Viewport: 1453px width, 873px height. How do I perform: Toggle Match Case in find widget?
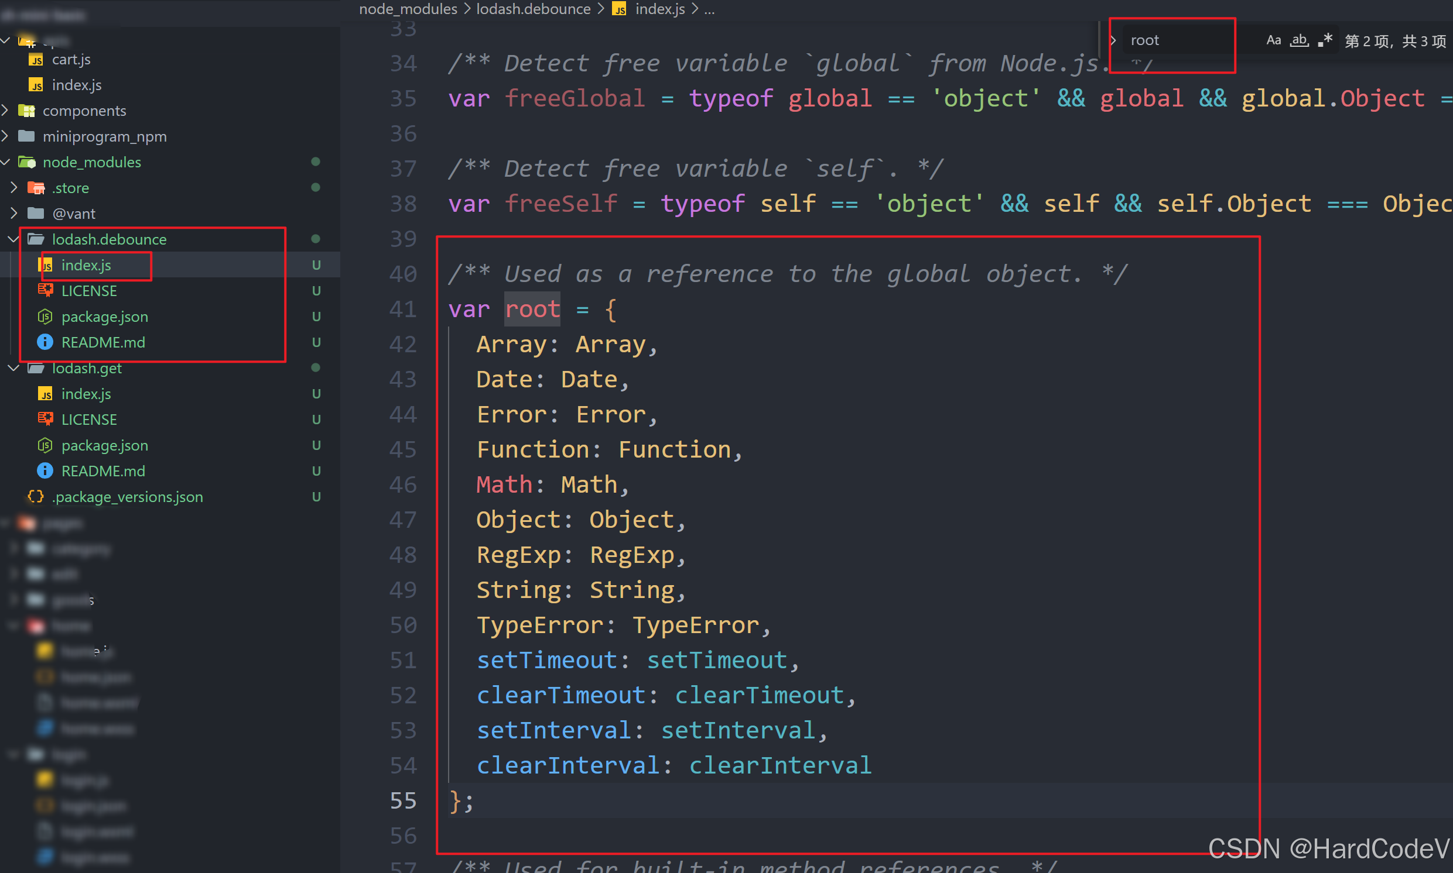pyautogui.click(x=1273, y=40)
